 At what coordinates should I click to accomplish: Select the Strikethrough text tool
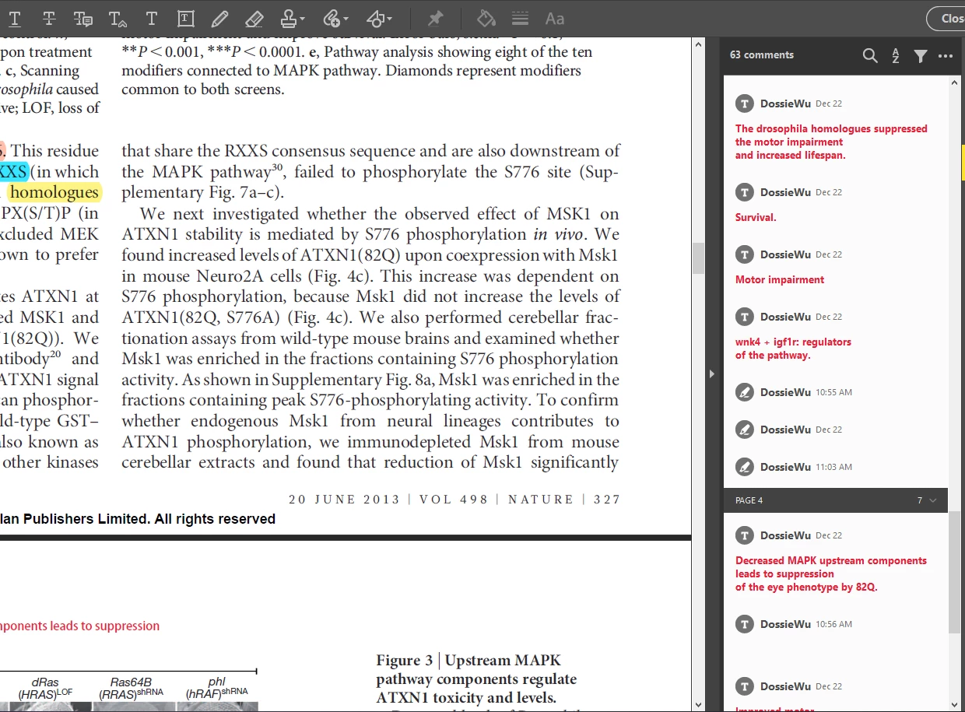[x=48, y=18]
